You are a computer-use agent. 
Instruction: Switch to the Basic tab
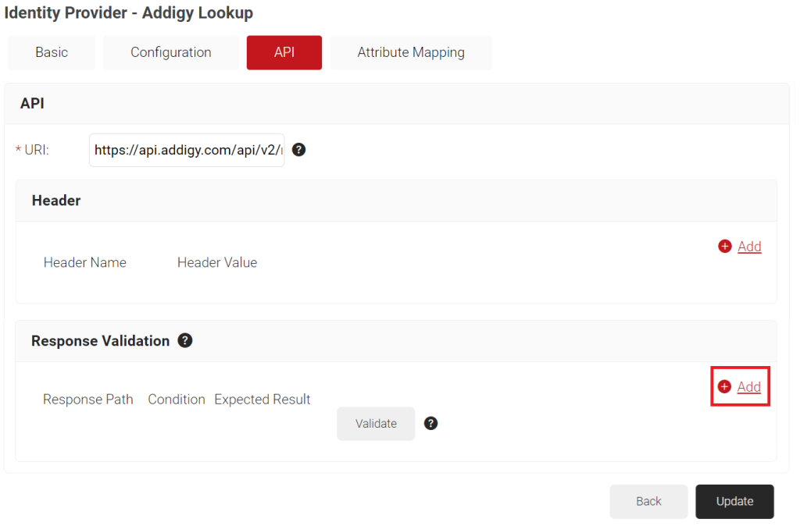coord(51,52)
